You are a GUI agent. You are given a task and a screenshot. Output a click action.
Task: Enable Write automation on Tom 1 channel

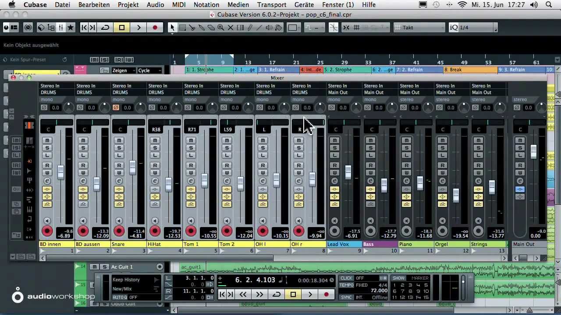(x=191, y=173)
